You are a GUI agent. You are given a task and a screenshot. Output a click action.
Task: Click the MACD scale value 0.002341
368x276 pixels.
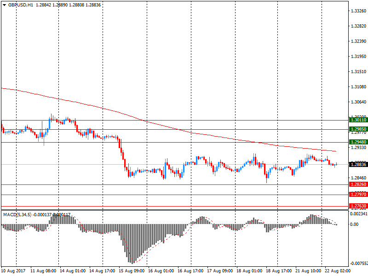[359, 214]
